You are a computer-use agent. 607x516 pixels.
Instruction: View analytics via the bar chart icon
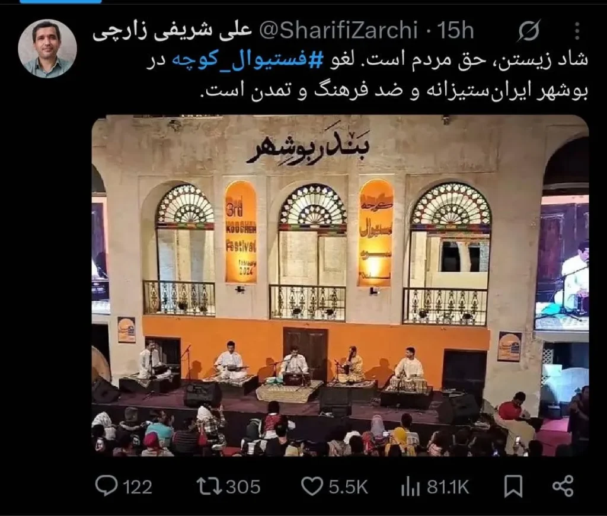(x=410, y=486)
